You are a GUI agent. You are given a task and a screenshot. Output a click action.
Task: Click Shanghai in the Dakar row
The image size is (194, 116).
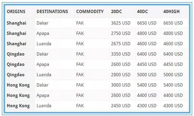click(x=17, y=23)
